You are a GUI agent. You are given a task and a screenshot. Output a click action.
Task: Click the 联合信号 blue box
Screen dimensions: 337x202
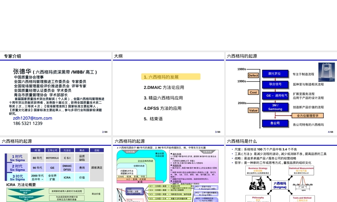point(275,85)
